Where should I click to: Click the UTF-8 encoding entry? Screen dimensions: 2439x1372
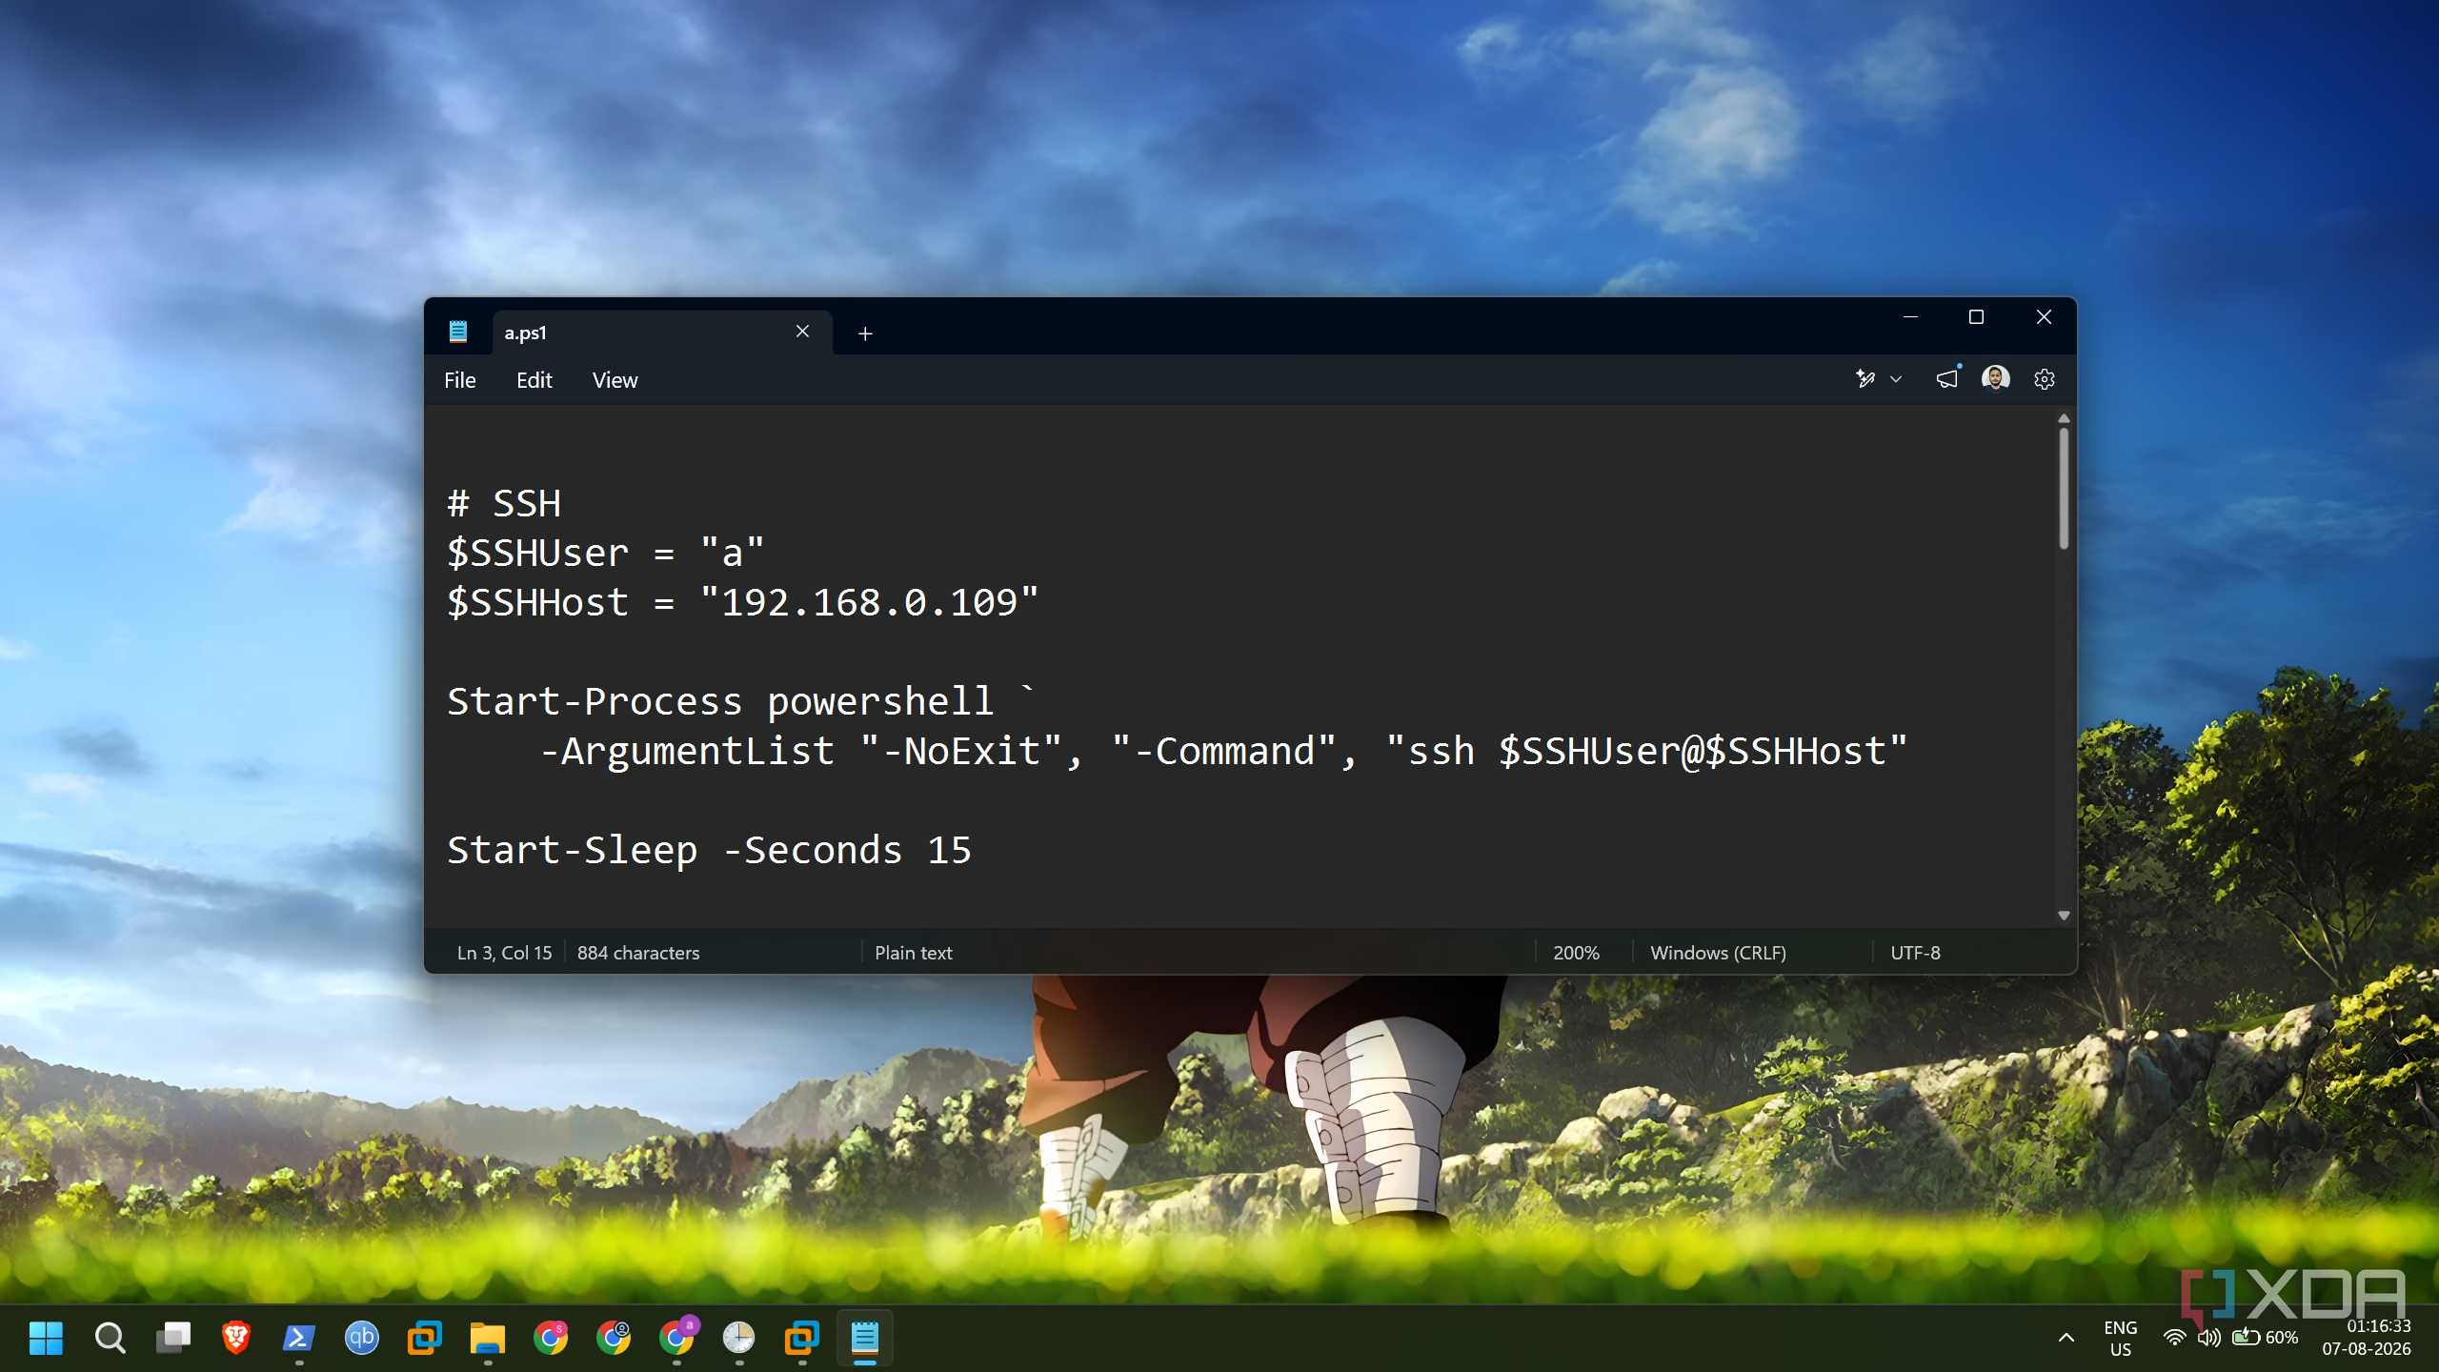pos(1915,953)
